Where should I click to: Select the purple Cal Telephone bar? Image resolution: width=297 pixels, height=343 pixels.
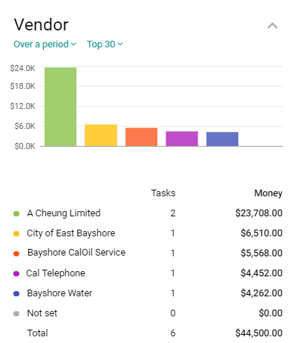tap(182, 139)
